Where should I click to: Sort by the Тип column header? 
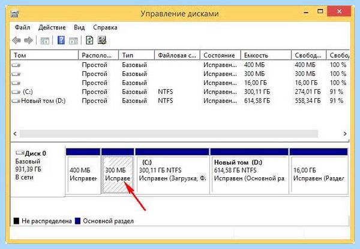[x=136, y=55]
